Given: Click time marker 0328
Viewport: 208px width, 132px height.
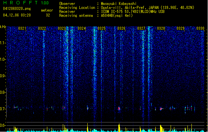Looking at the screenshot, I should pos(161,28).
